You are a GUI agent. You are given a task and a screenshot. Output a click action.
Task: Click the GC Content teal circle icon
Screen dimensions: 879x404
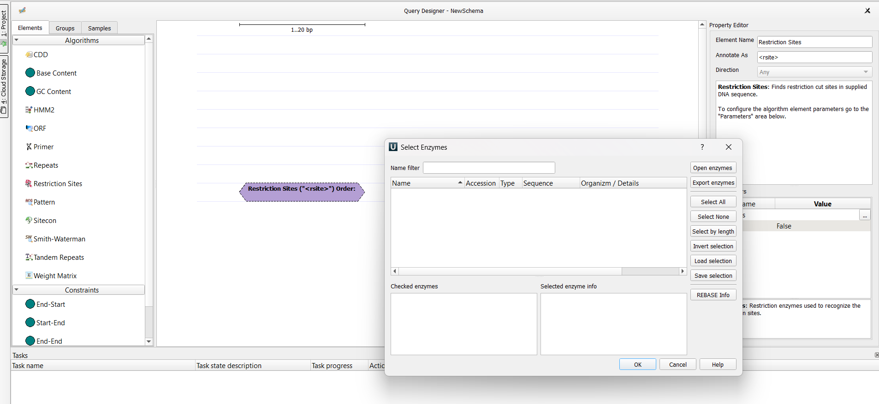click(x=30, y=91)
